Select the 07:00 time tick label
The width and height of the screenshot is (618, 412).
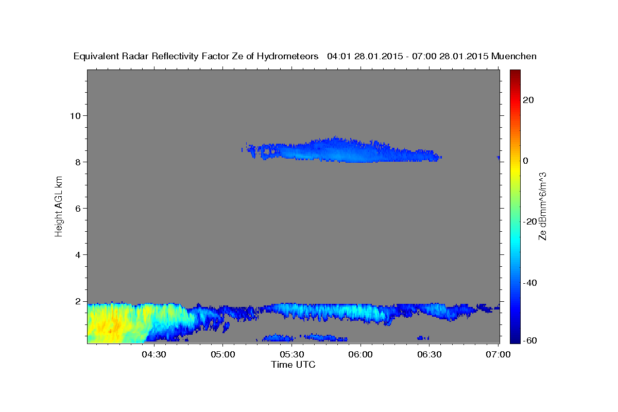(x=498, y=354)
